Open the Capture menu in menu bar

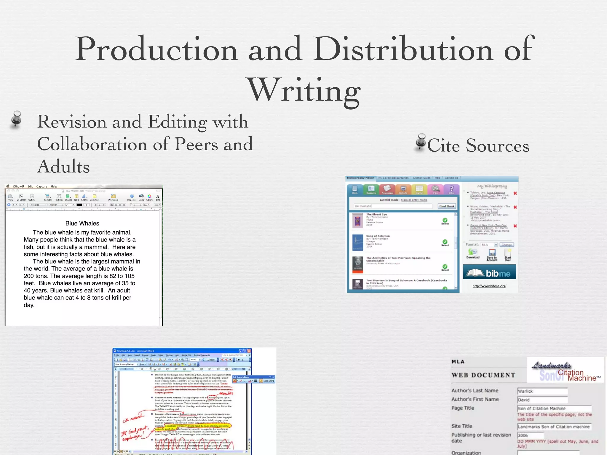coord(42,186)
